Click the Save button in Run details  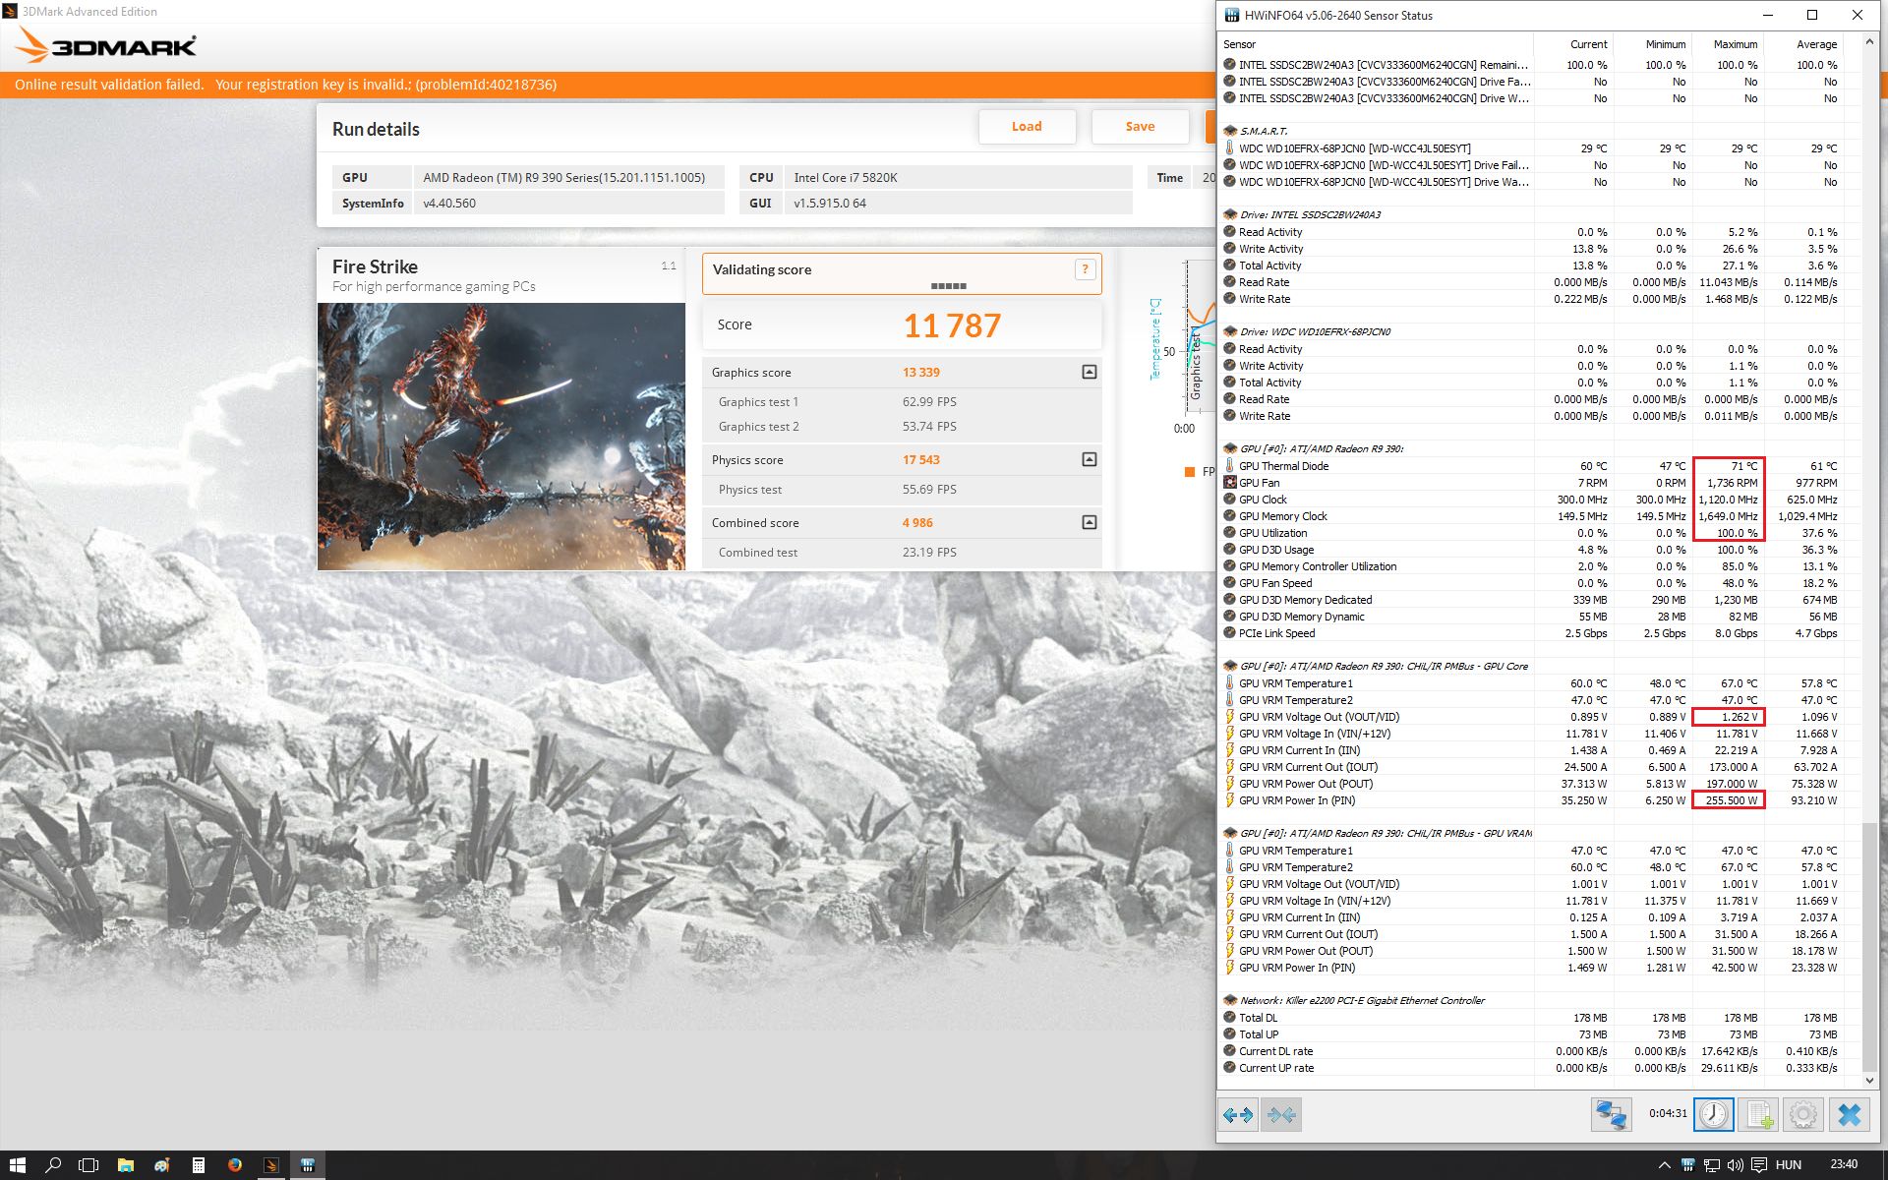pos(1140,126)
